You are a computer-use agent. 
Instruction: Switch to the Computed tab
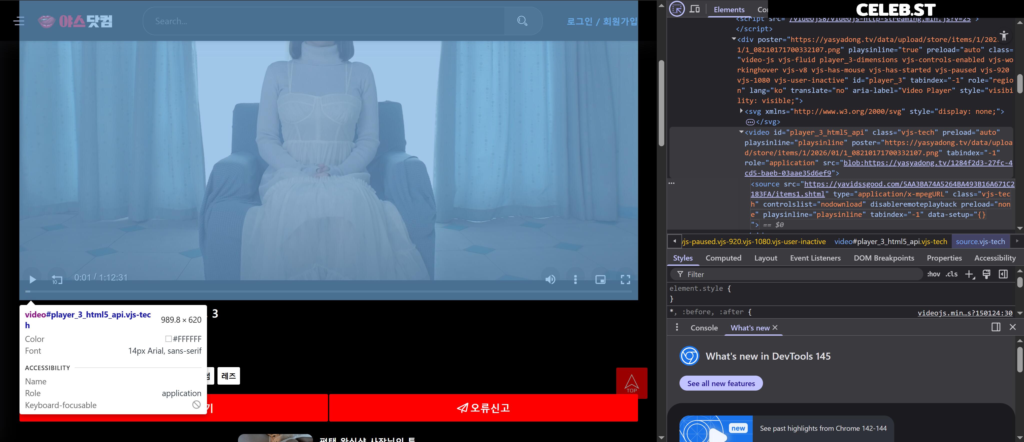tap(723, 258)
